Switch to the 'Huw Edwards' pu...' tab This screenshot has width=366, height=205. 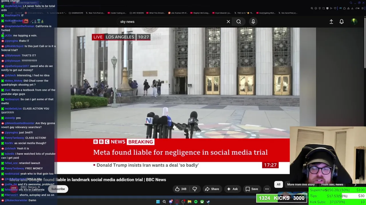(221, 13)
